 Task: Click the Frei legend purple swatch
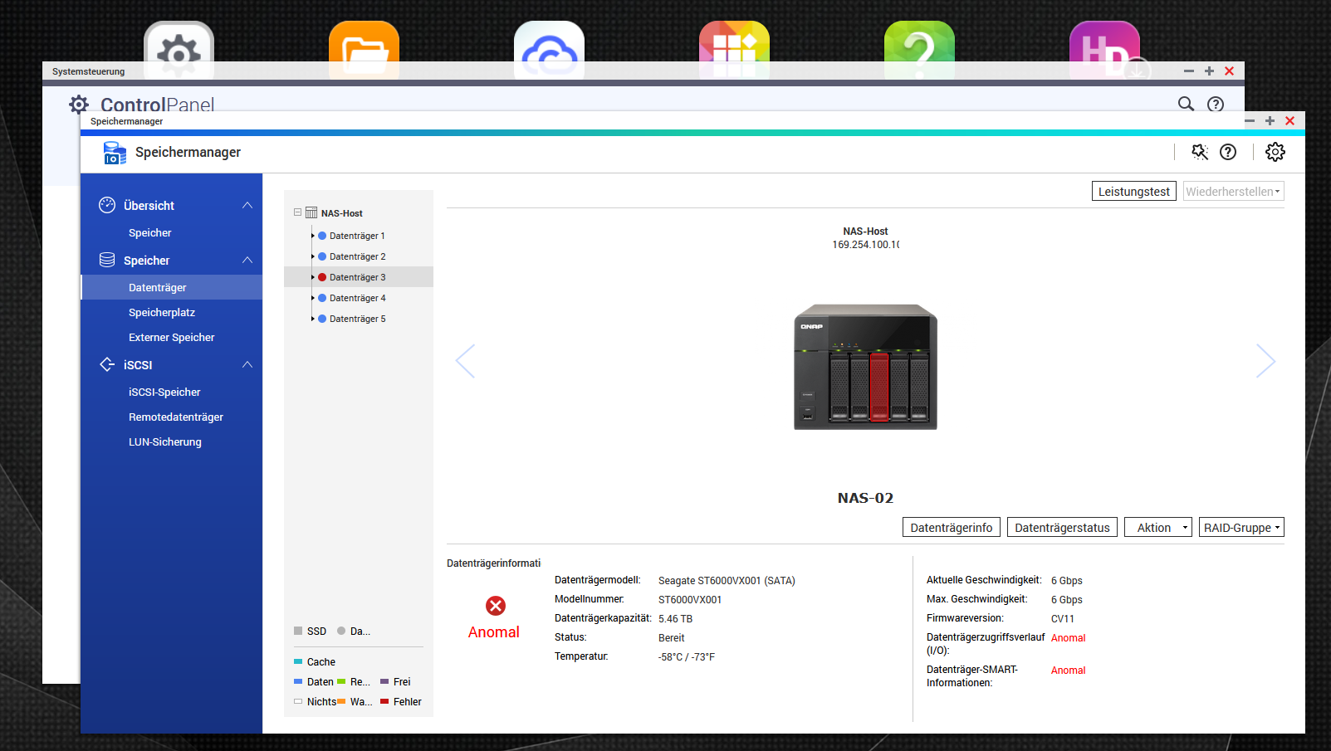[384, 681]
